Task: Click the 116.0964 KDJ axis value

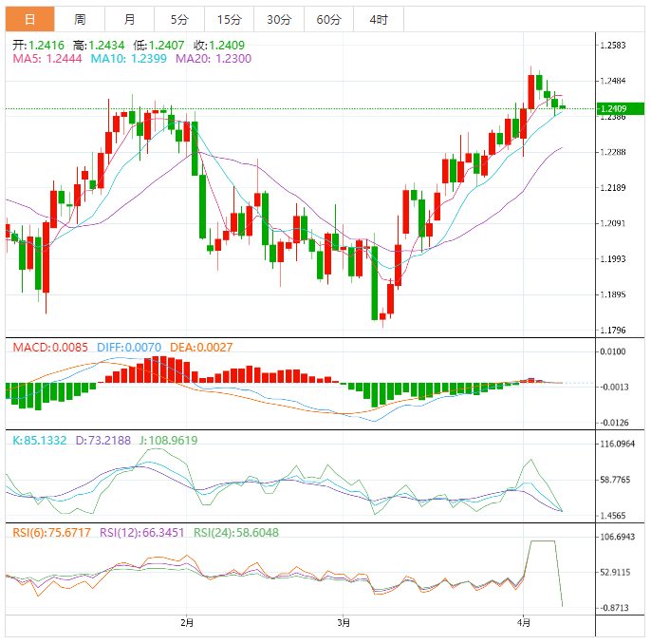Action: 618,445
